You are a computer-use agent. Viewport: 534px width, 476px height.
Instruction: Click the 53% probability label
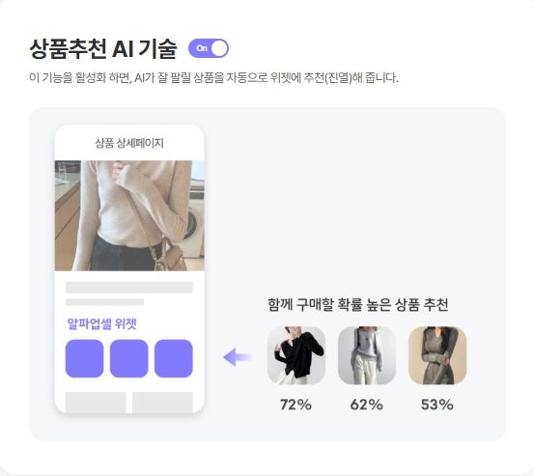click(x=436, y=405)
